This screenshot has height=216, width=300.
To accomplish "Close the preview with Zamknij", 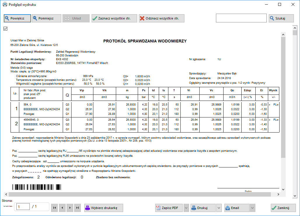I will pyautogui.click(x=283, y=208).
